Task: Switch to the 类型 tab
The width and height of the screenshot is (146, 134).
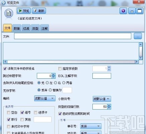Action: (x=35, y=28)
